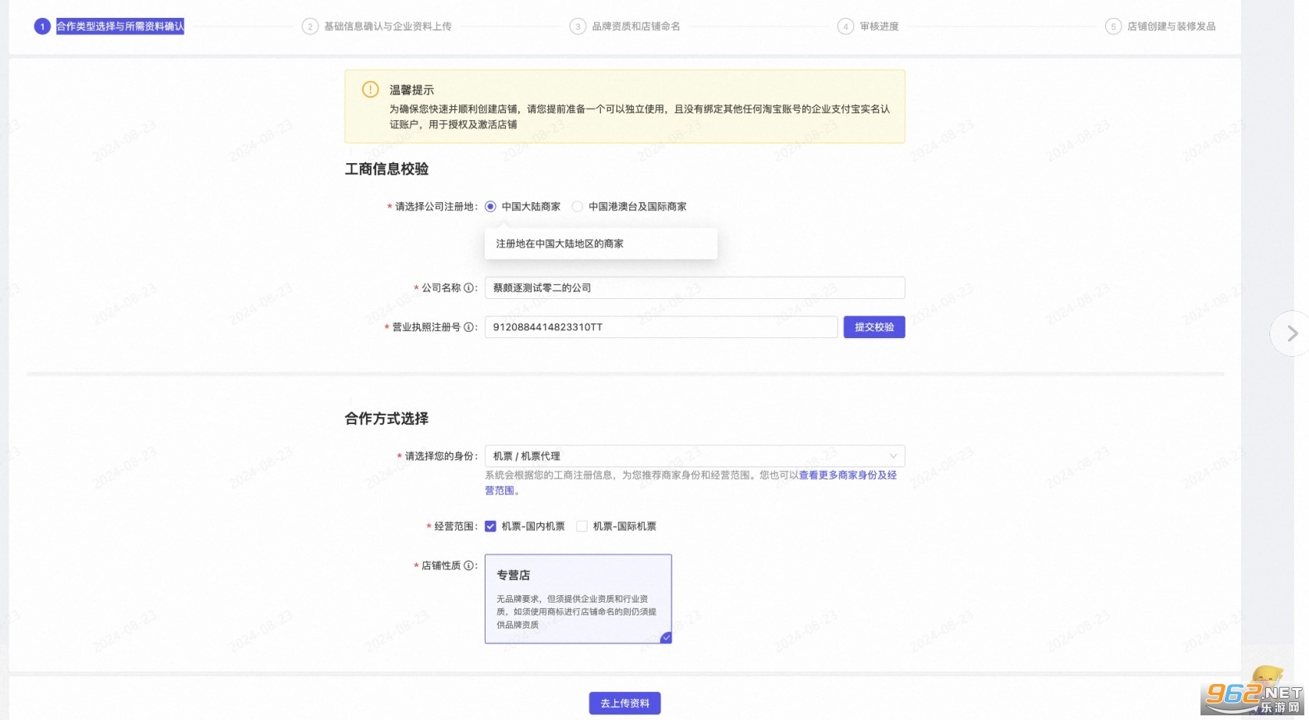
Task: Click step 5 circle icon for 店铺创建与装修发品
Action: pos(1113,27)
